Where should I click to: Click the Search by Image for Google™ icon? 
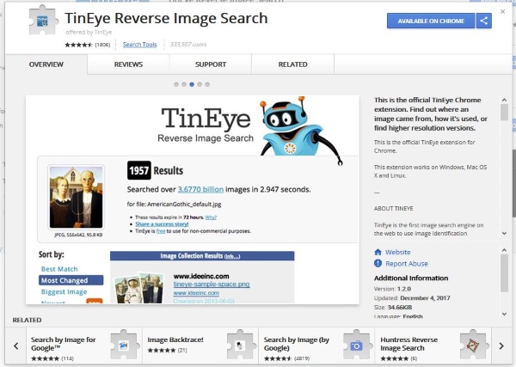point(123,345)
